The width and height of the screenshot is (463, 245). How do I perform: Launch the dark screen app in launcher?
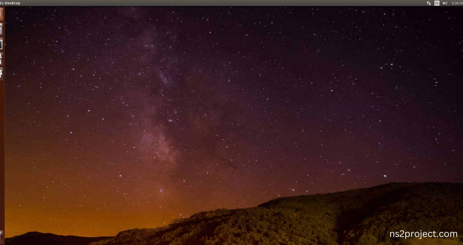(2, 44)
